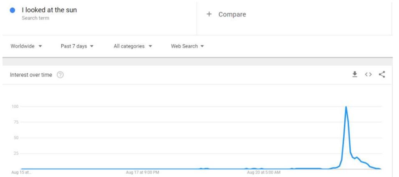Image resolution: width=399 pixels, height=177 pixels.
Task: Click the 'Aug 15 at...' axis label
Action: [20, 172]
